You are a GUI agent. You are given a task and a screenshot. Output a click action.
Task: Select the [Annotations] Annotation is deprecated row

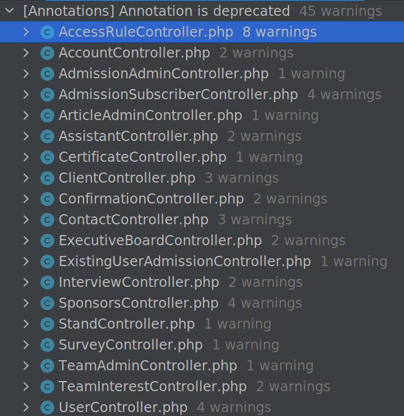(202, 11)
